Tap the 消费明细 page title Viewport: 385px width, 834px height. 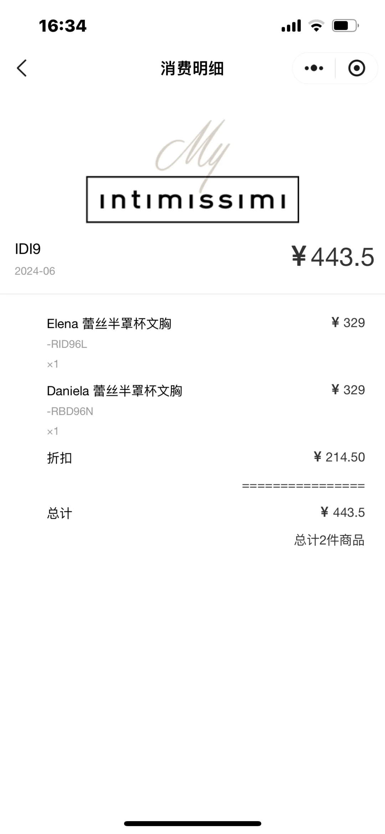coord(192,69)
